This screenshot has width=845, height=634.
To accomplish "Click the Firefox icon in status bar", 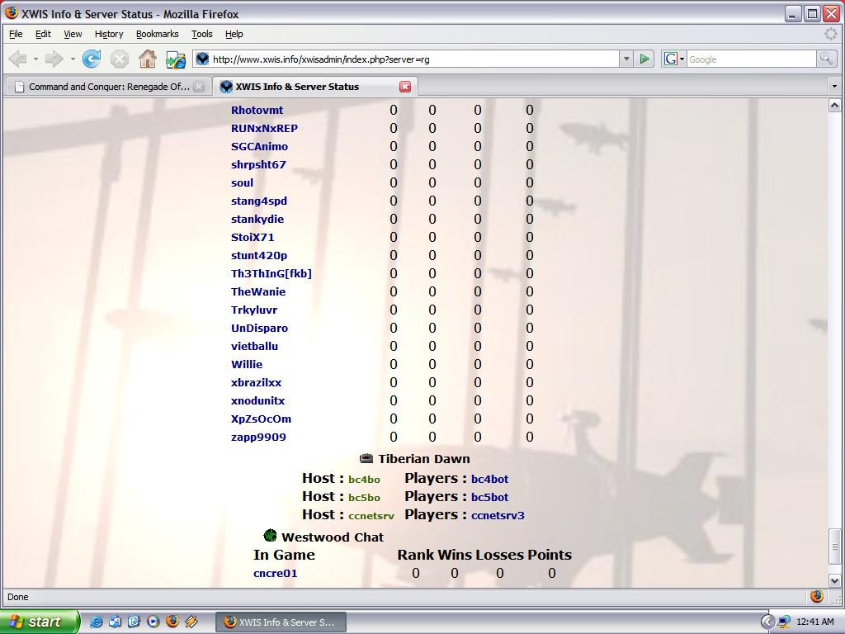I will 816,596.
